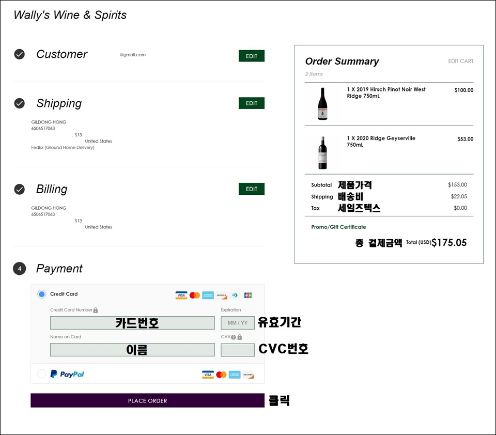496x435 pixels.
Task: Click the Discover icon in Credit Card row
Action: pos(222,295)
